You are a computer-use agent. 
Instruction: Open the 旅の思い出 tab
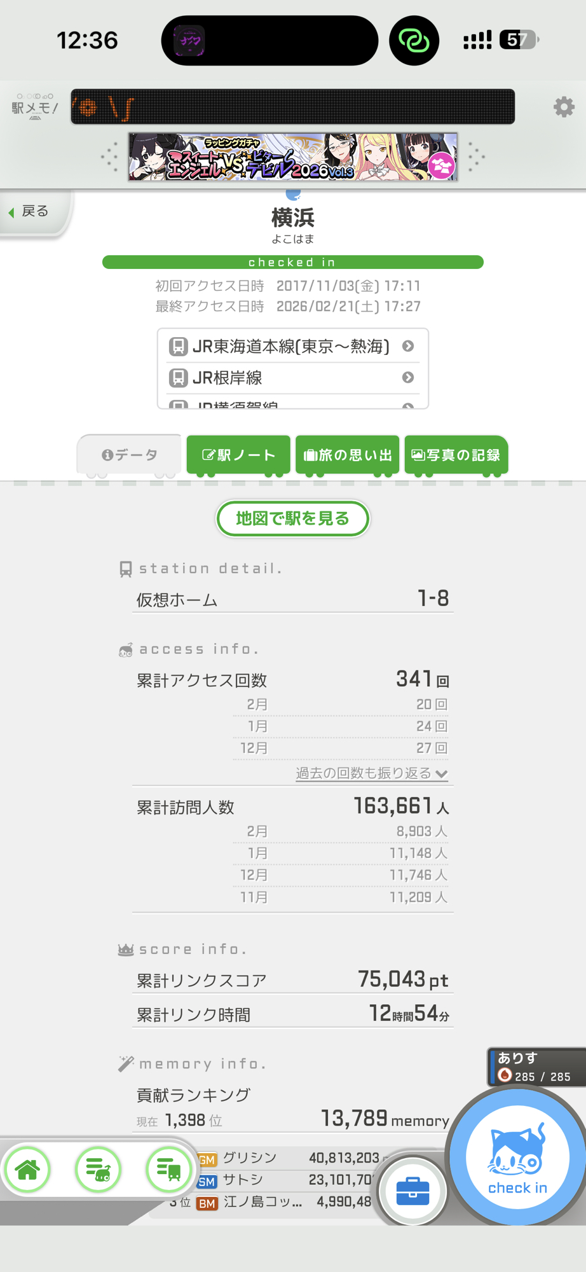coord(348,455)
